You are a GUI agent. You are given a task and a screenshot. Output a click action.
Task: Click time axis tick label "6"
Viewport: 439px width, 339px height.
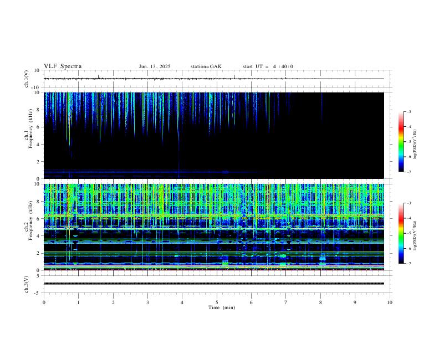click(x=252, y=302)
